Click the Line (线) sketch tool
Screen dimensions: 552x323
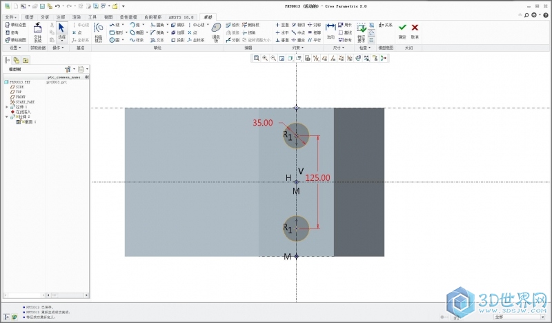(x=115, y=25)
